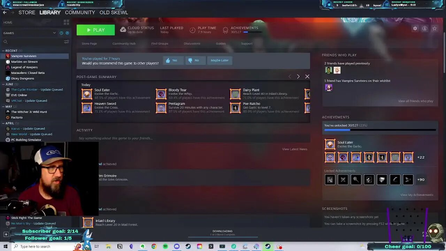Open the Poe Ratcho achievement icon
This screenshot has width=446, height=251.
point(235,107)
